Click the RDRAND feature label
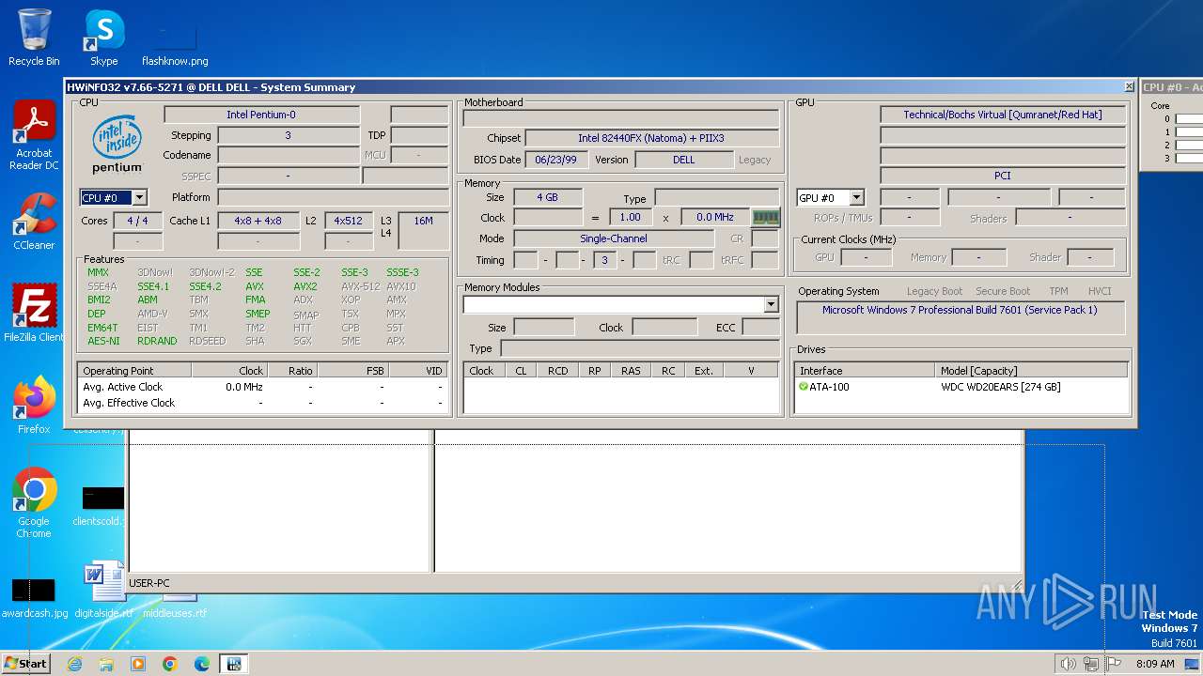 pos(157,341)
